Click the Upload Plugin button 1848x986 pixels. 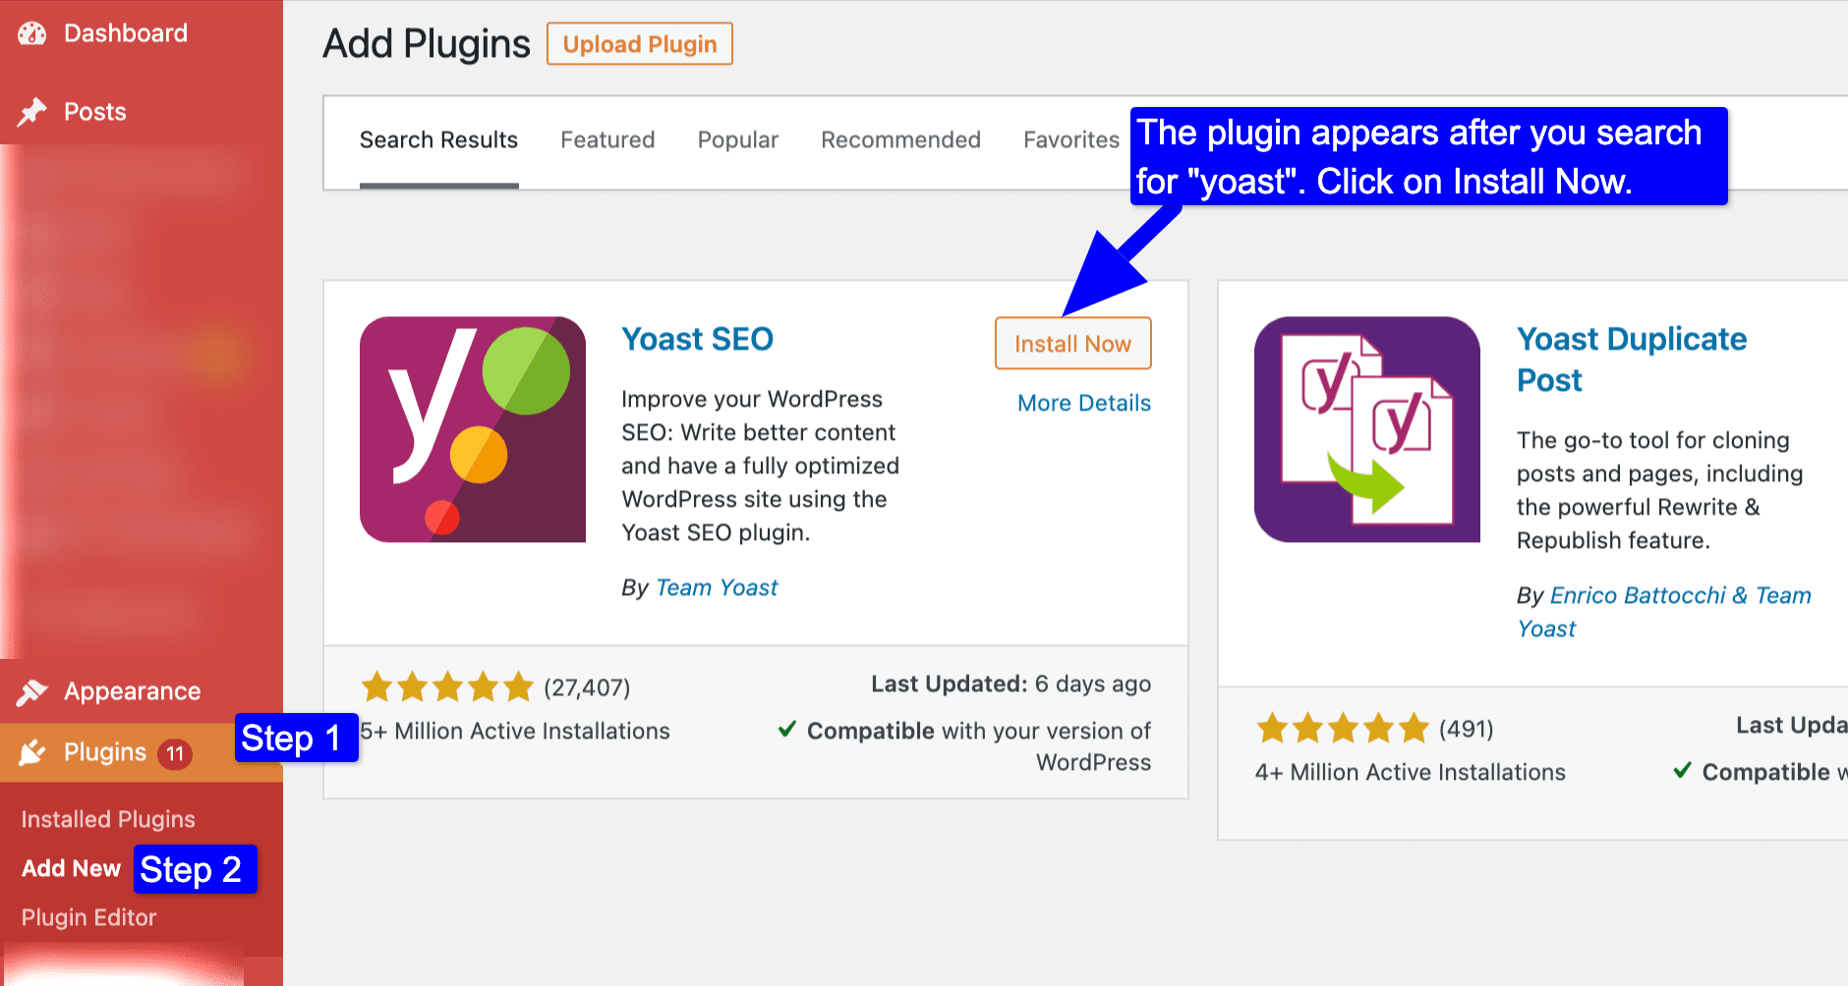coord(640,44)
